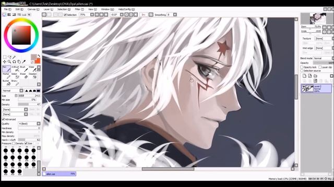Switch to the allen.sai document tab
Viewport: 334px width, 187px height.
pyautogui.click(x=59, y=174)
